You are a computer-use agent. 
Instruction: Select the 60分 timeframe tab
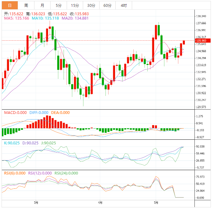point(107,6)
